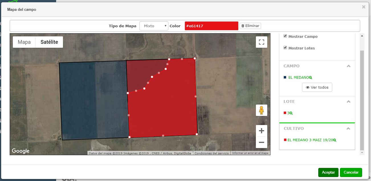Click red color field #e61417

[x=211, y=26]
